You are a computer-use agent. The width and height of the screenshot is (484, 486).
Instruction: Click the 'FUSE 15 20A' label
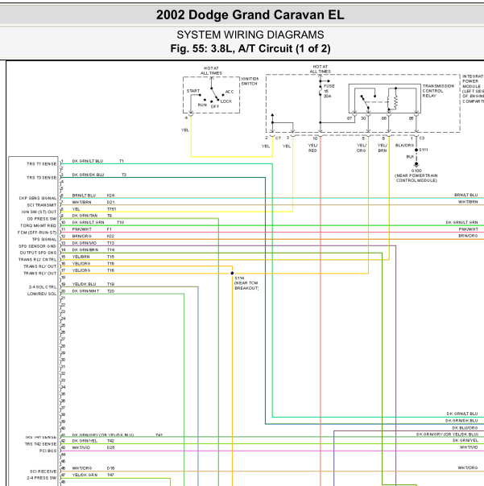(x=329, y=91)
